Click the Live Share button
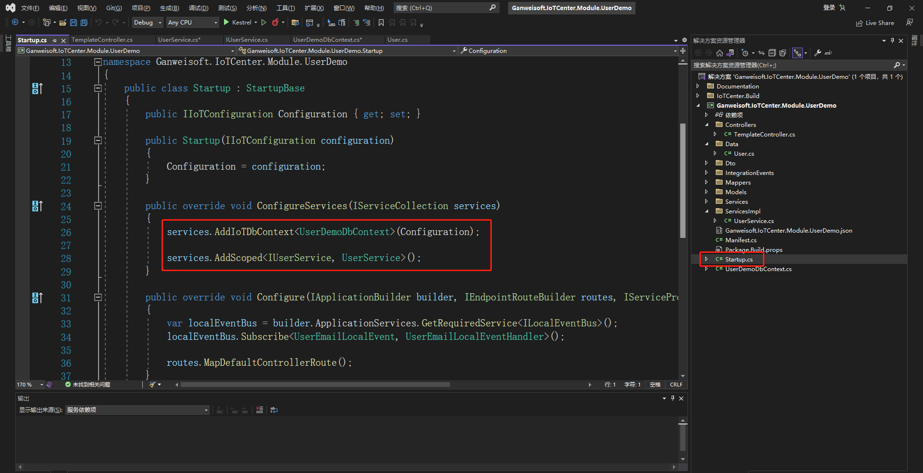923x473 pixels. point(875,23)
